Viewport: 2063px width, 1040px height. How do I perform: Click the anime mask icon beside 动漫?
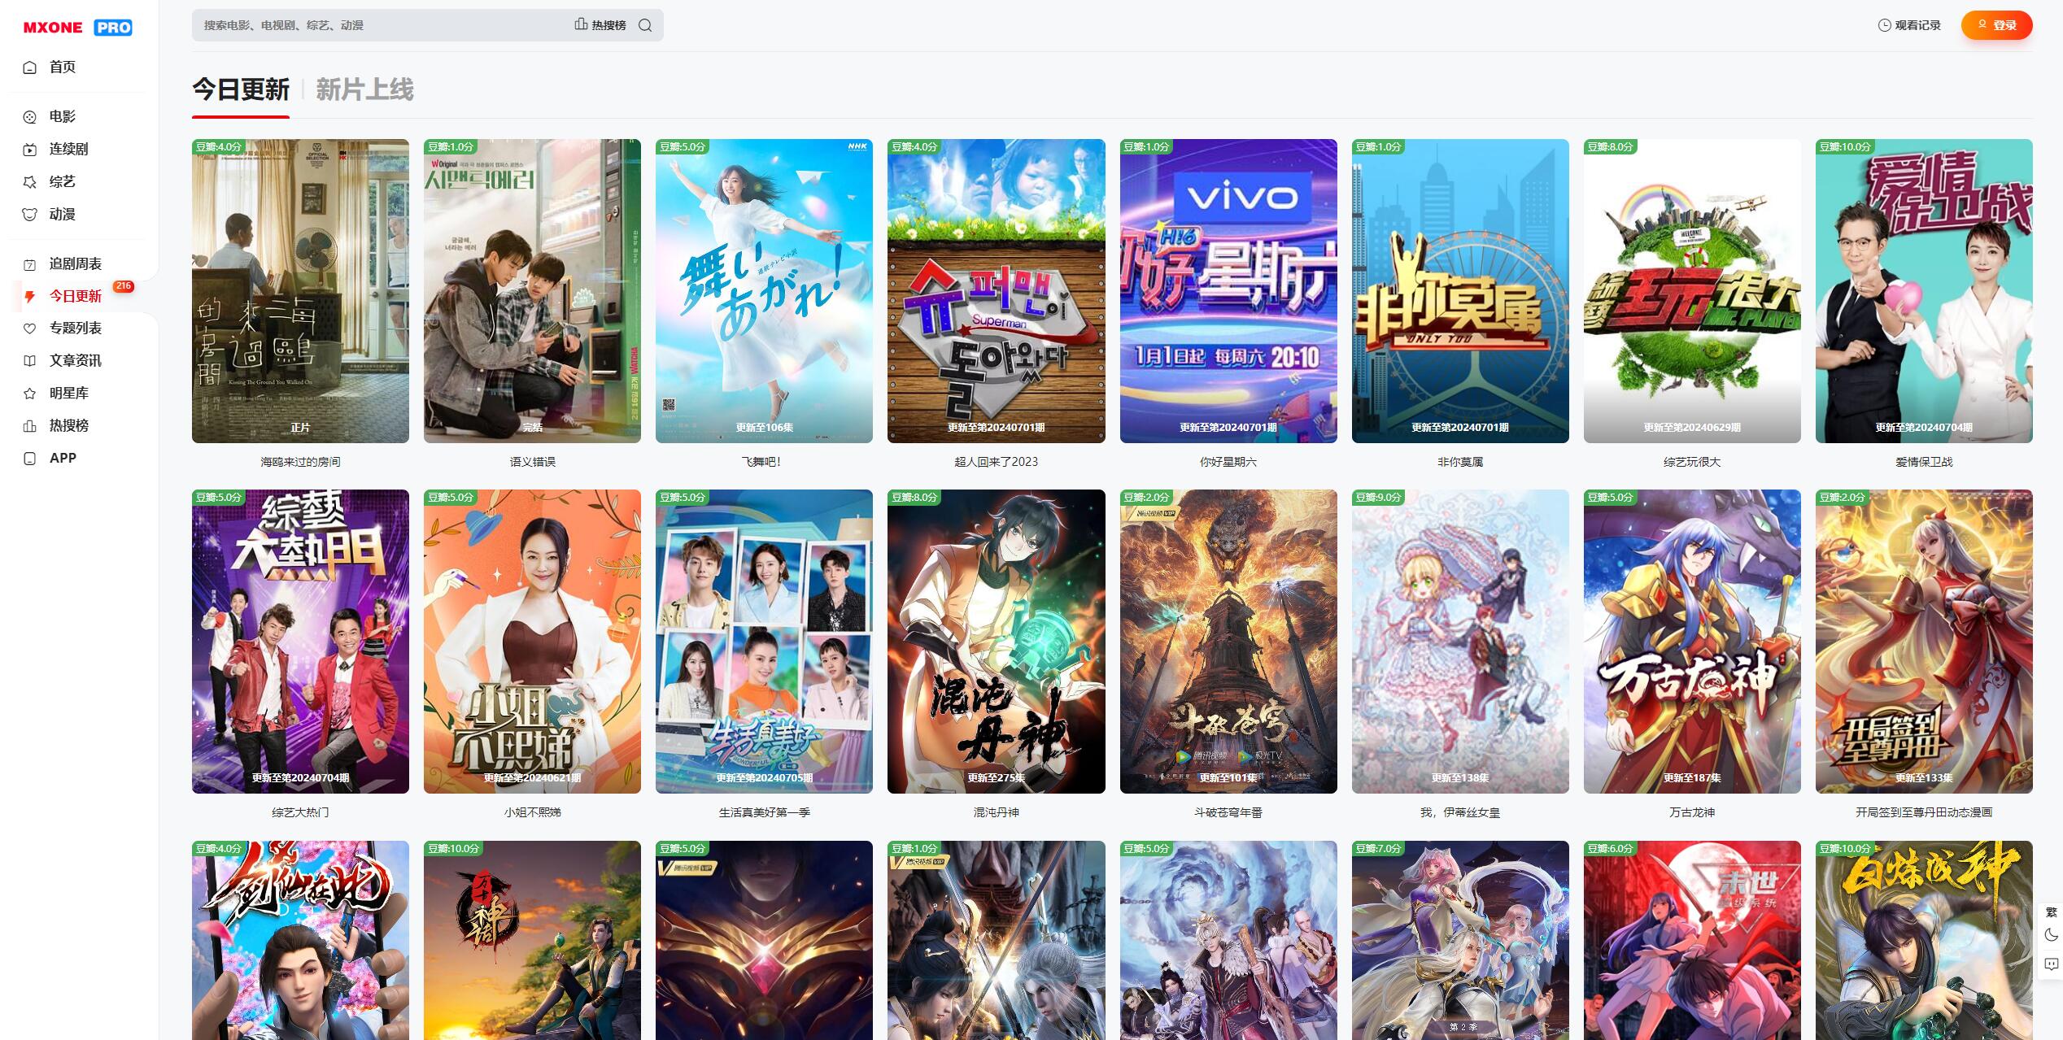pyautogui.click(x=30, y=215)
